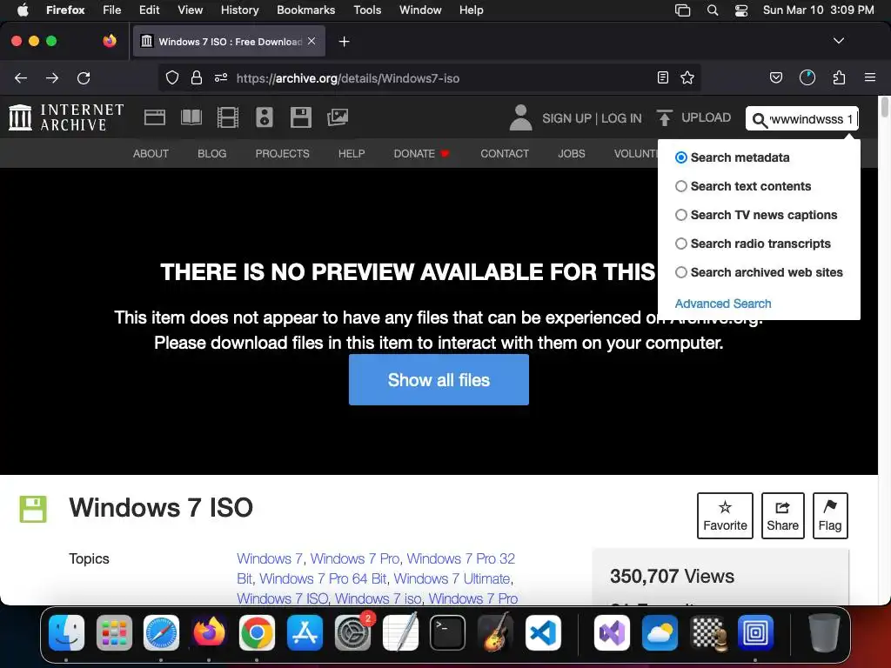Open the Firefox extensions puzzle icon

pos(839,77)
